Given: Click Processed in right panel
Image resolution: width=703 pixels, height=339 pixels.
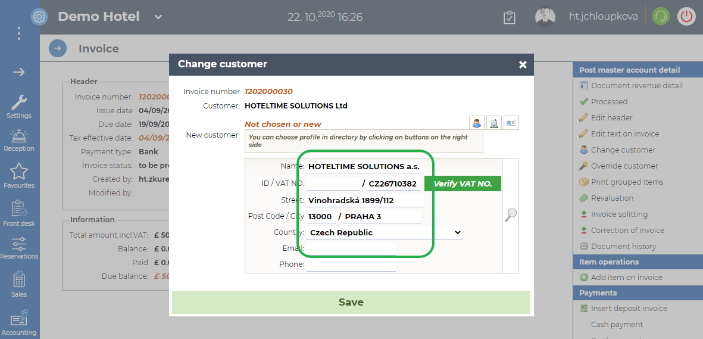Looking at the screenshot, I should (x=609, y=101).
